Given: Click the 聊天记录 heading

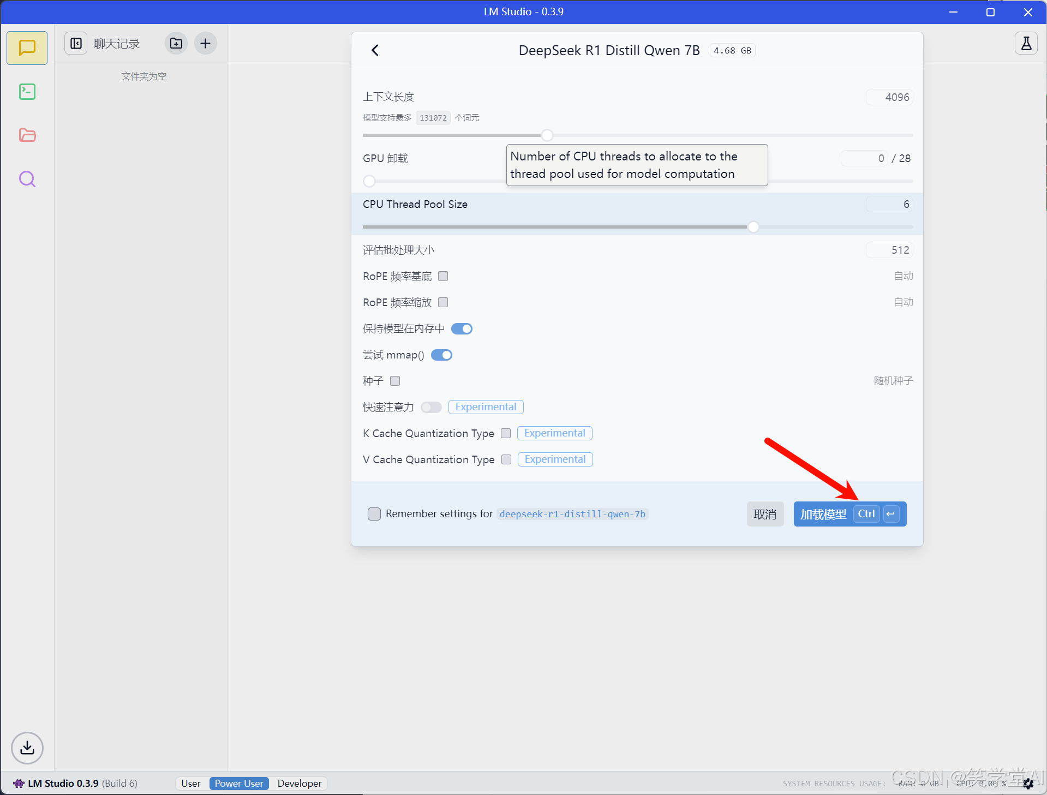Looking at the screenshot, I should 117,44.
